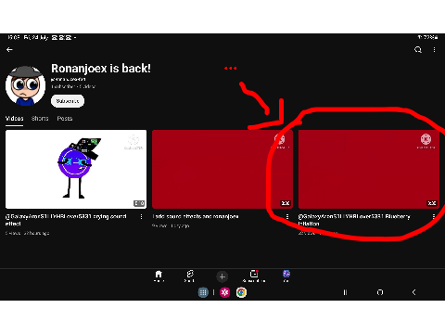
Task: Switch to the Shorts tab
Action: coord(40,119)
